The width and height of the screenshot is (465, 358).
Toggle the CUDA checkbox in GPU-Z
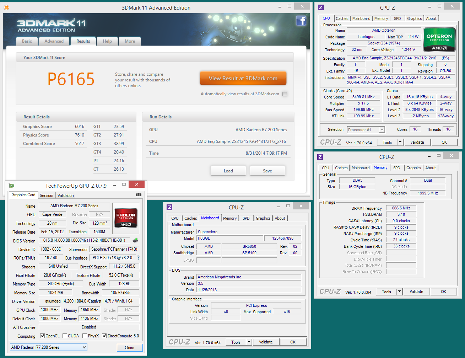click(65, 336)
